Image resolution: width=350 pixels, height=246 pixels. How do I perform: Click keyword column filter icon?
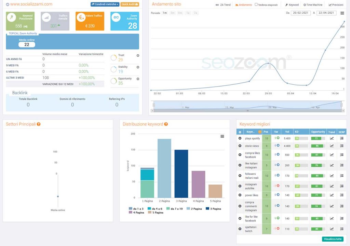(x=260, y=132)
